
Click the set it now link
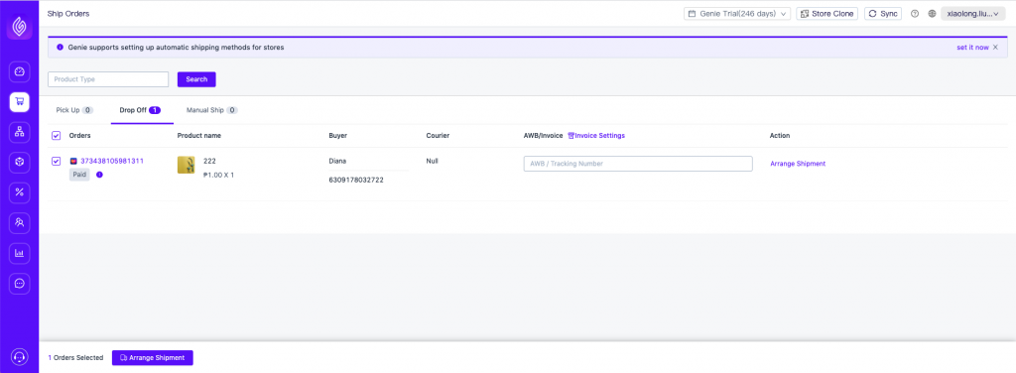pyautogui.click(x=972, y=48)
